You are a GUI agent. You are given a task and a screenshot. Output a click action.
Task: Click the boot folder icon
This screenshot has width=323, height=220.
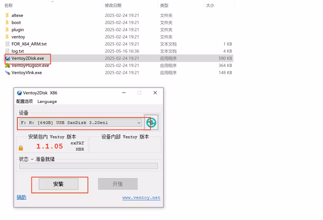[7, 22]
